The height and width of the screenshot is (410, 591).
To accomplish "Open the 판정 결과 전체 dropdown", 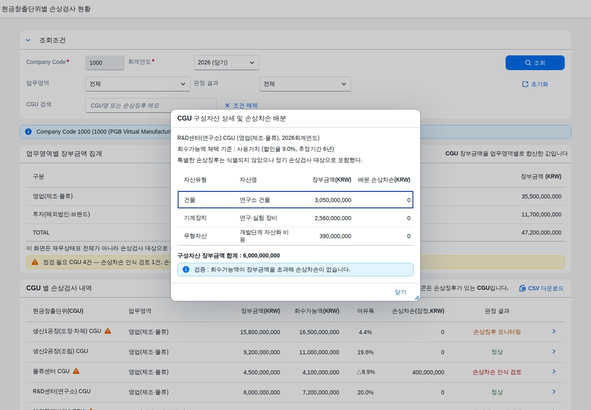I will 305,84.
